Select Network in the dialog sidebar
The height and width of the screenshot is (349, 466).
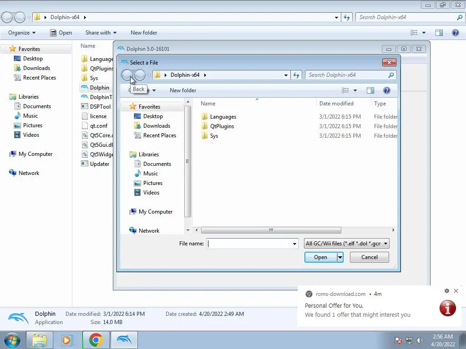[149, 231]
